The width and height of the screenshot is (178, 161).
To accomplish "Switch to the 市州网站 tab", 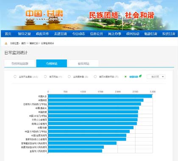I will coord(52,63).
